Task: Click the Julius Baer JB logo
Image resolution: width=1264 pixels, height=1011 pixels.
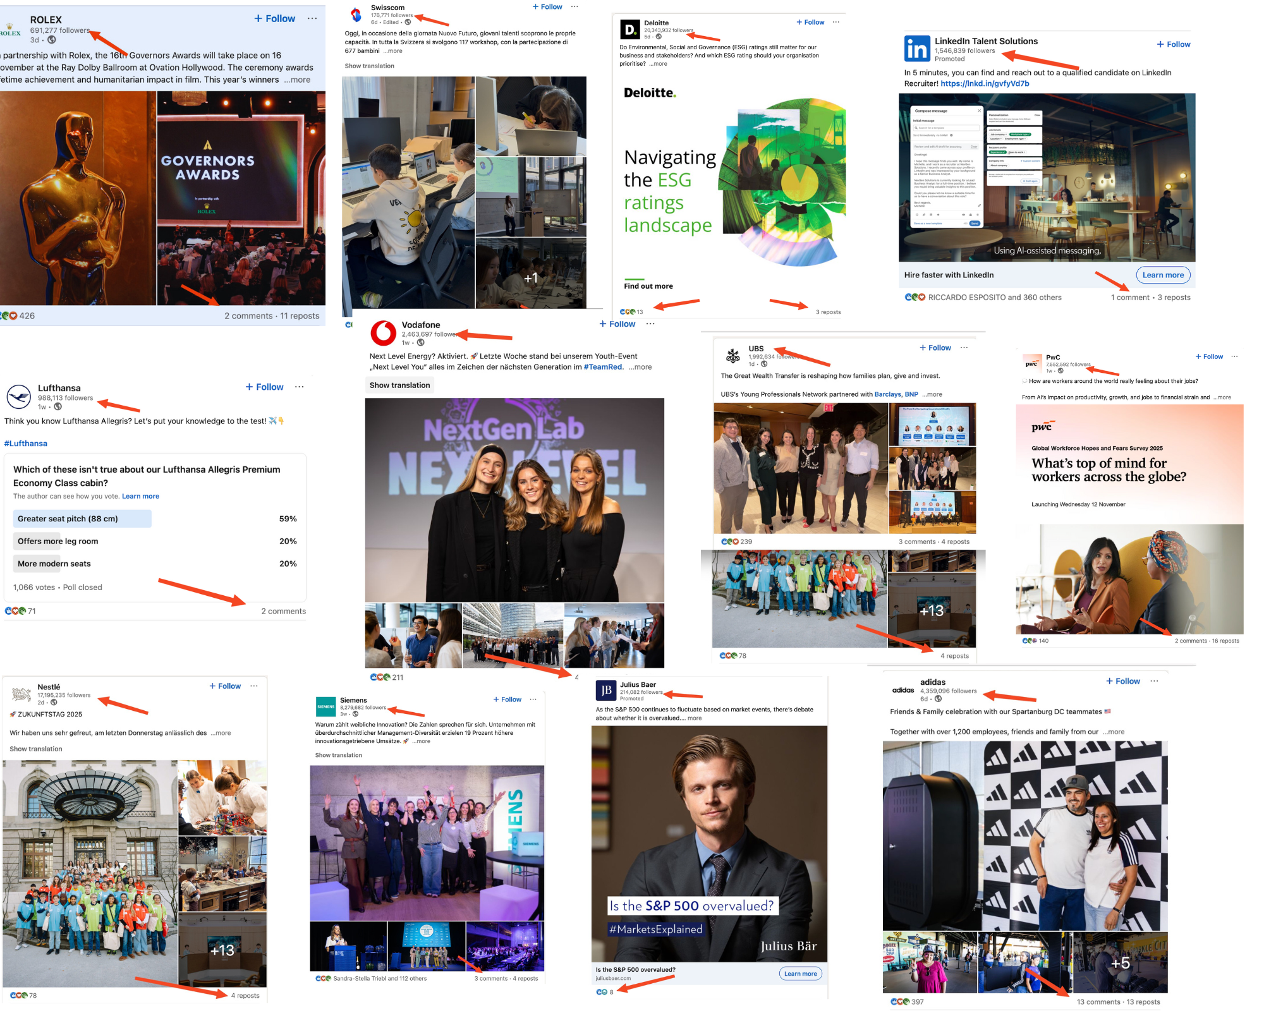Action: [606, 691]
